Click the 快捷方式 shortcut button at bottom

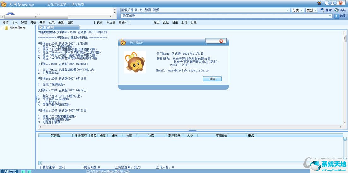[x=10, y=171]
